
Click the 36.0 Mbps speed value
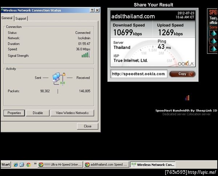coord(83,49)
